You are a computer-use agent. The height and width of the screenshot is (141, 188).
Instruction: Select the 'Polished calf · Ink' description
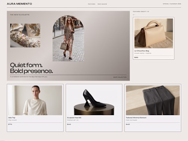pyautogui.click(x=73, y=120)
